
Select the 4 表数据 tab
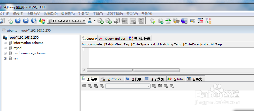pyautogui.click(x=155, y=79)
